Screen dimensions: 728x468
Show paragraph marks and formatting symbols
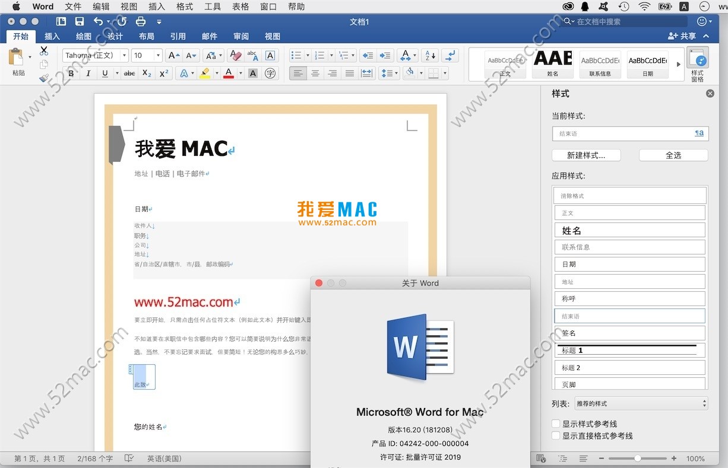tap(450, 55)
